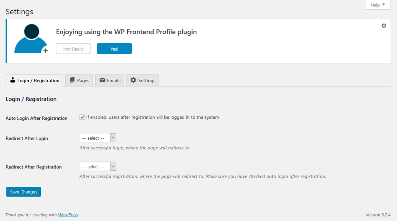Open the Settings tab
Viewport: 397px width, 221px height.
tap(143, 81)
